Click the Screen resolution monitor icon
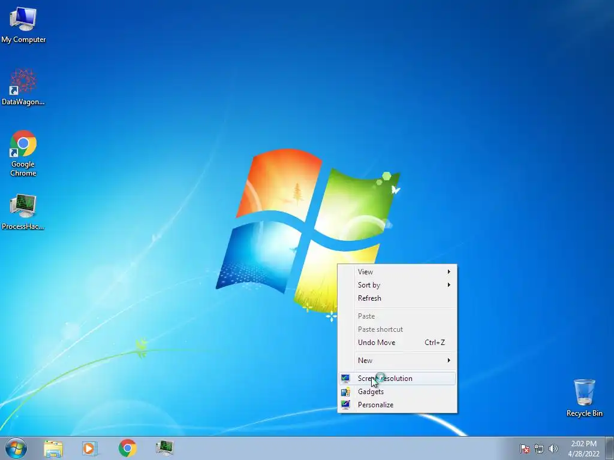This screenshot has height=460, width=614. tap(345, 379)
